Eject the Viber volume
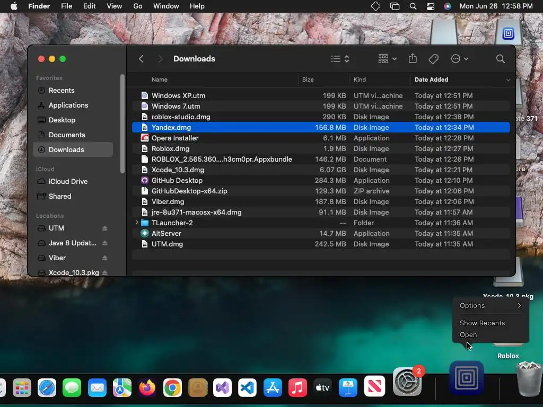 tap(104, 258)
